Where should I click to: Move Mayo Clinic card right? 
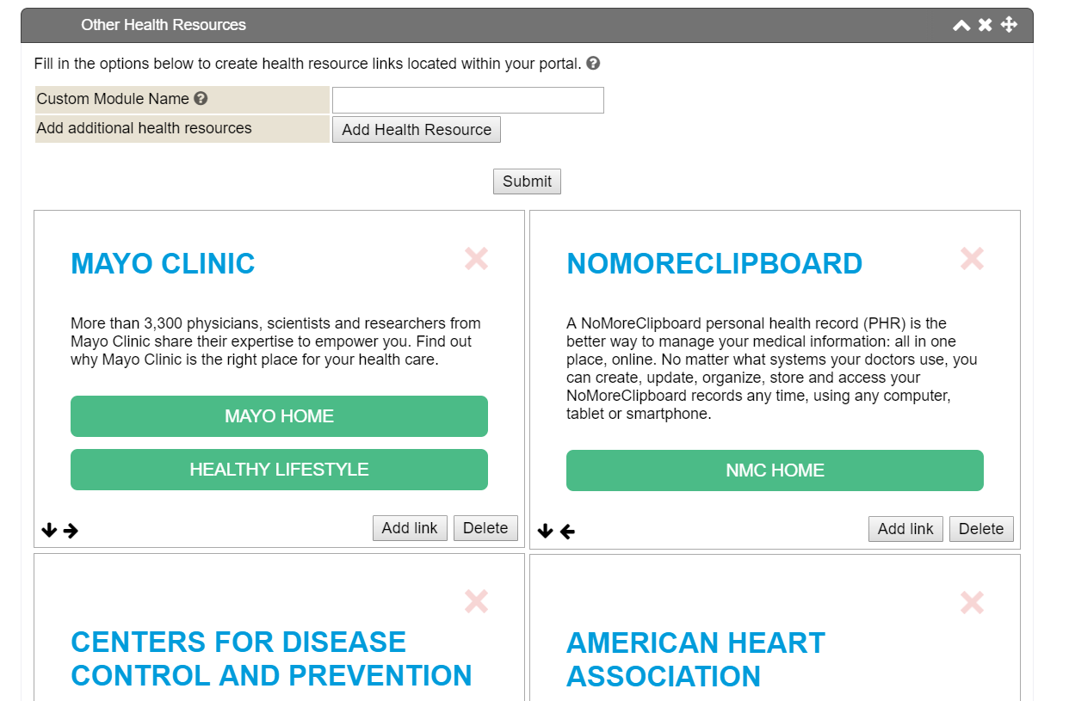pyautogui.click(x=71, y=531)
